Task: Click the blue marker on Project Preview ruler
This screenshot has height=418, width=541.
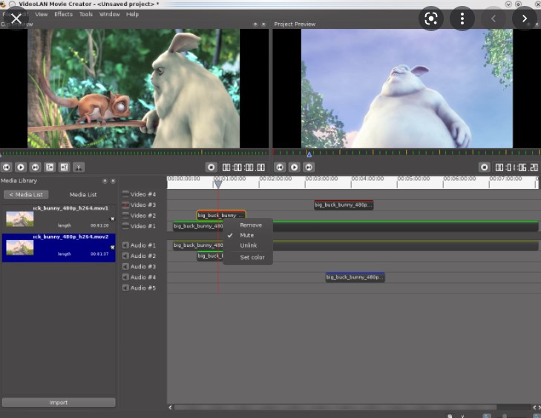Action: [309, 154]
